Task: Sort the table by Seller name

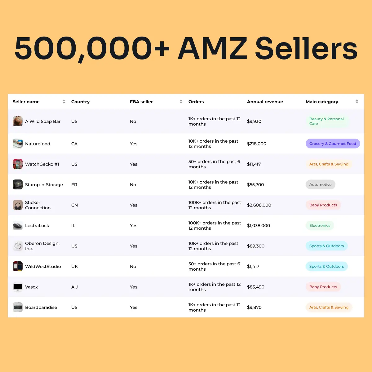Action: [64, 101]
